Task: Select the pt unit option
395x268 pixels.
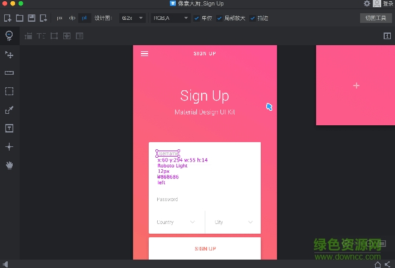Action: (x=84, y=18)
